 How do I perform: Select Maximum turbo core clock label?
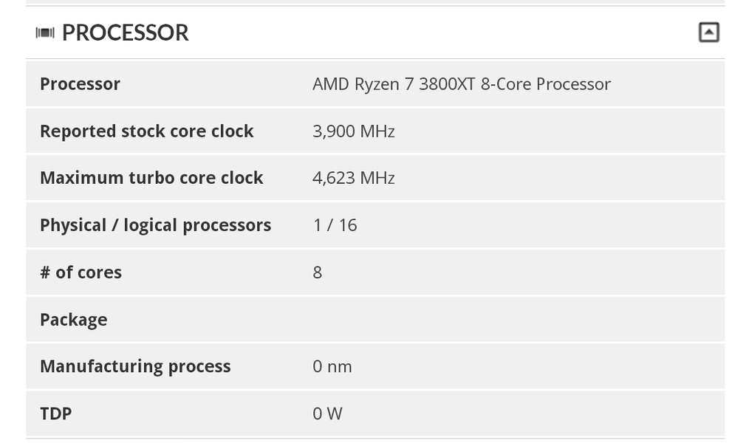[x=151, y=178]
